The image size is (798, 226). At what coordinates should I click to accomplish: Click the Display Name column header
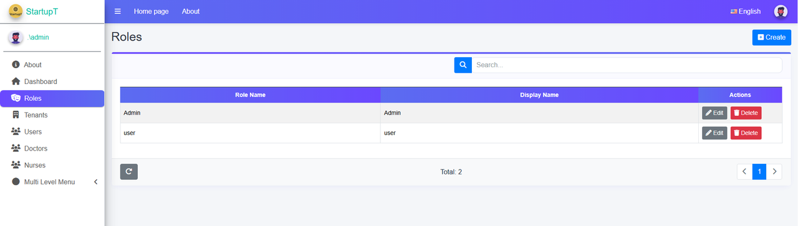click(539, 95)
